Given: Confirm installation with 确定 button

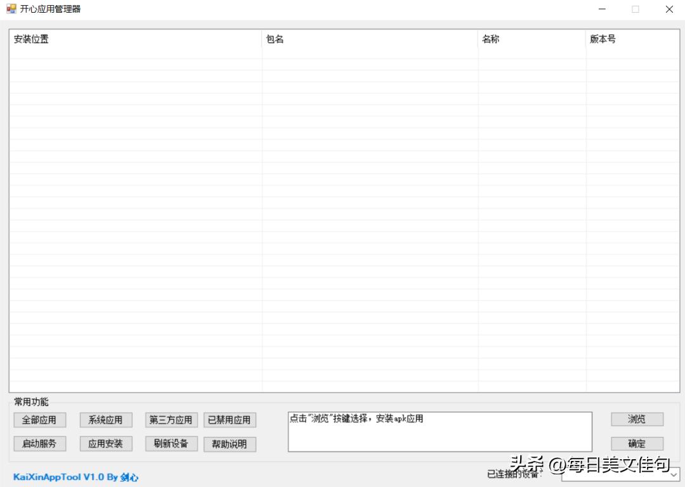Looking at the screenshot, I should [637, 443].
